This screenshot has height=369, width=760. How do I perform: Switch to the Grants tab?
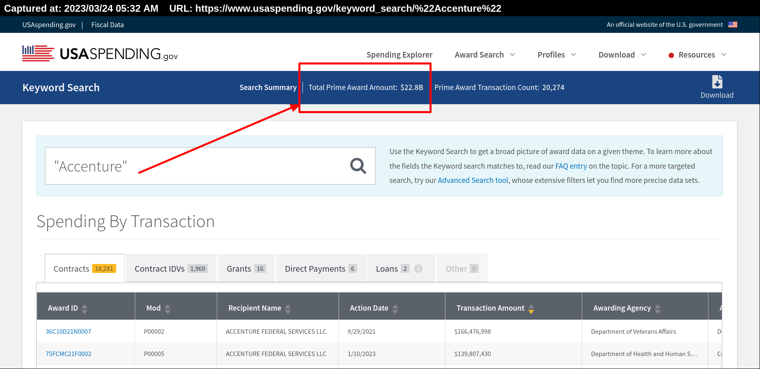coord(246,268)
